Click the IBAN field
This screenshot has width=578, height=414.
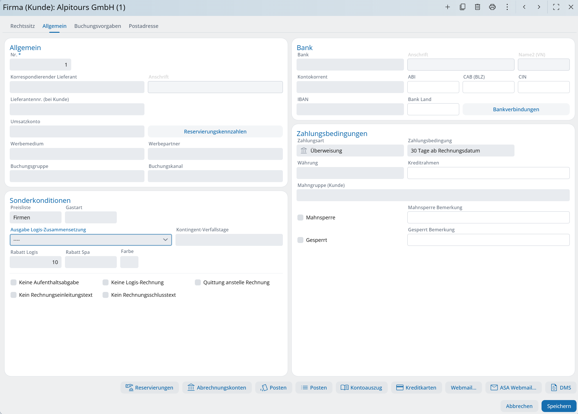coord(350,109)
